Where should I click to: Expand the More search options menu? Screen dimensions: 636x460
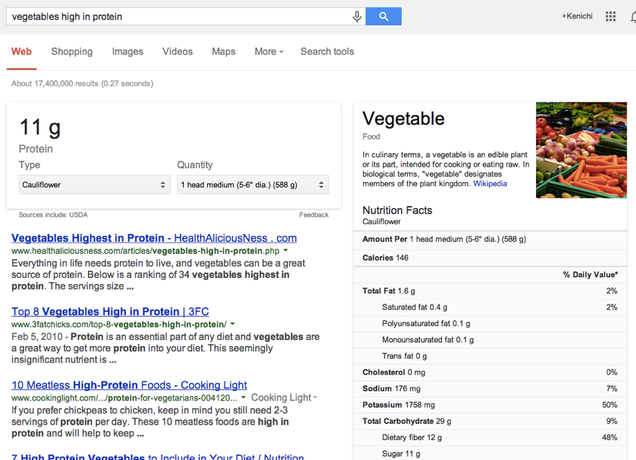pyautogui.click(x=269, y=51)
